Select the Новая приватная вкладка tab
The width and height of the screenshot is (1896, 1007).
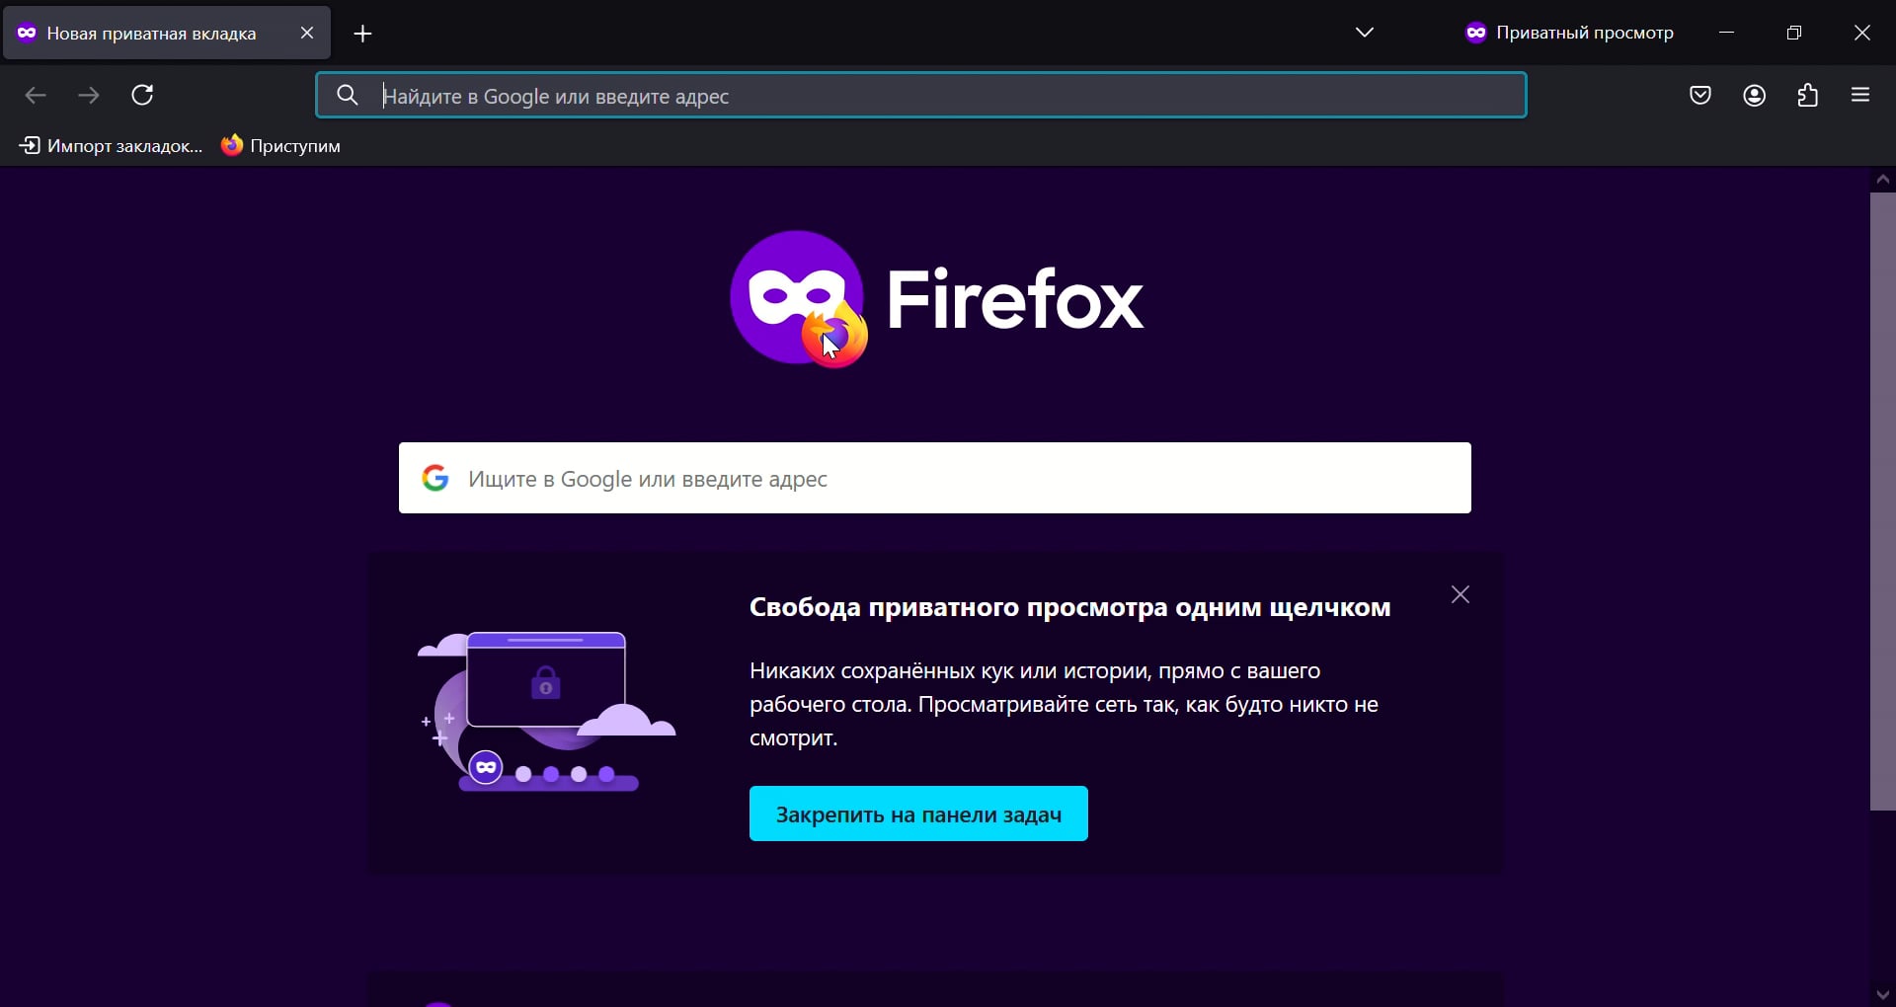[x=148, y=33]
